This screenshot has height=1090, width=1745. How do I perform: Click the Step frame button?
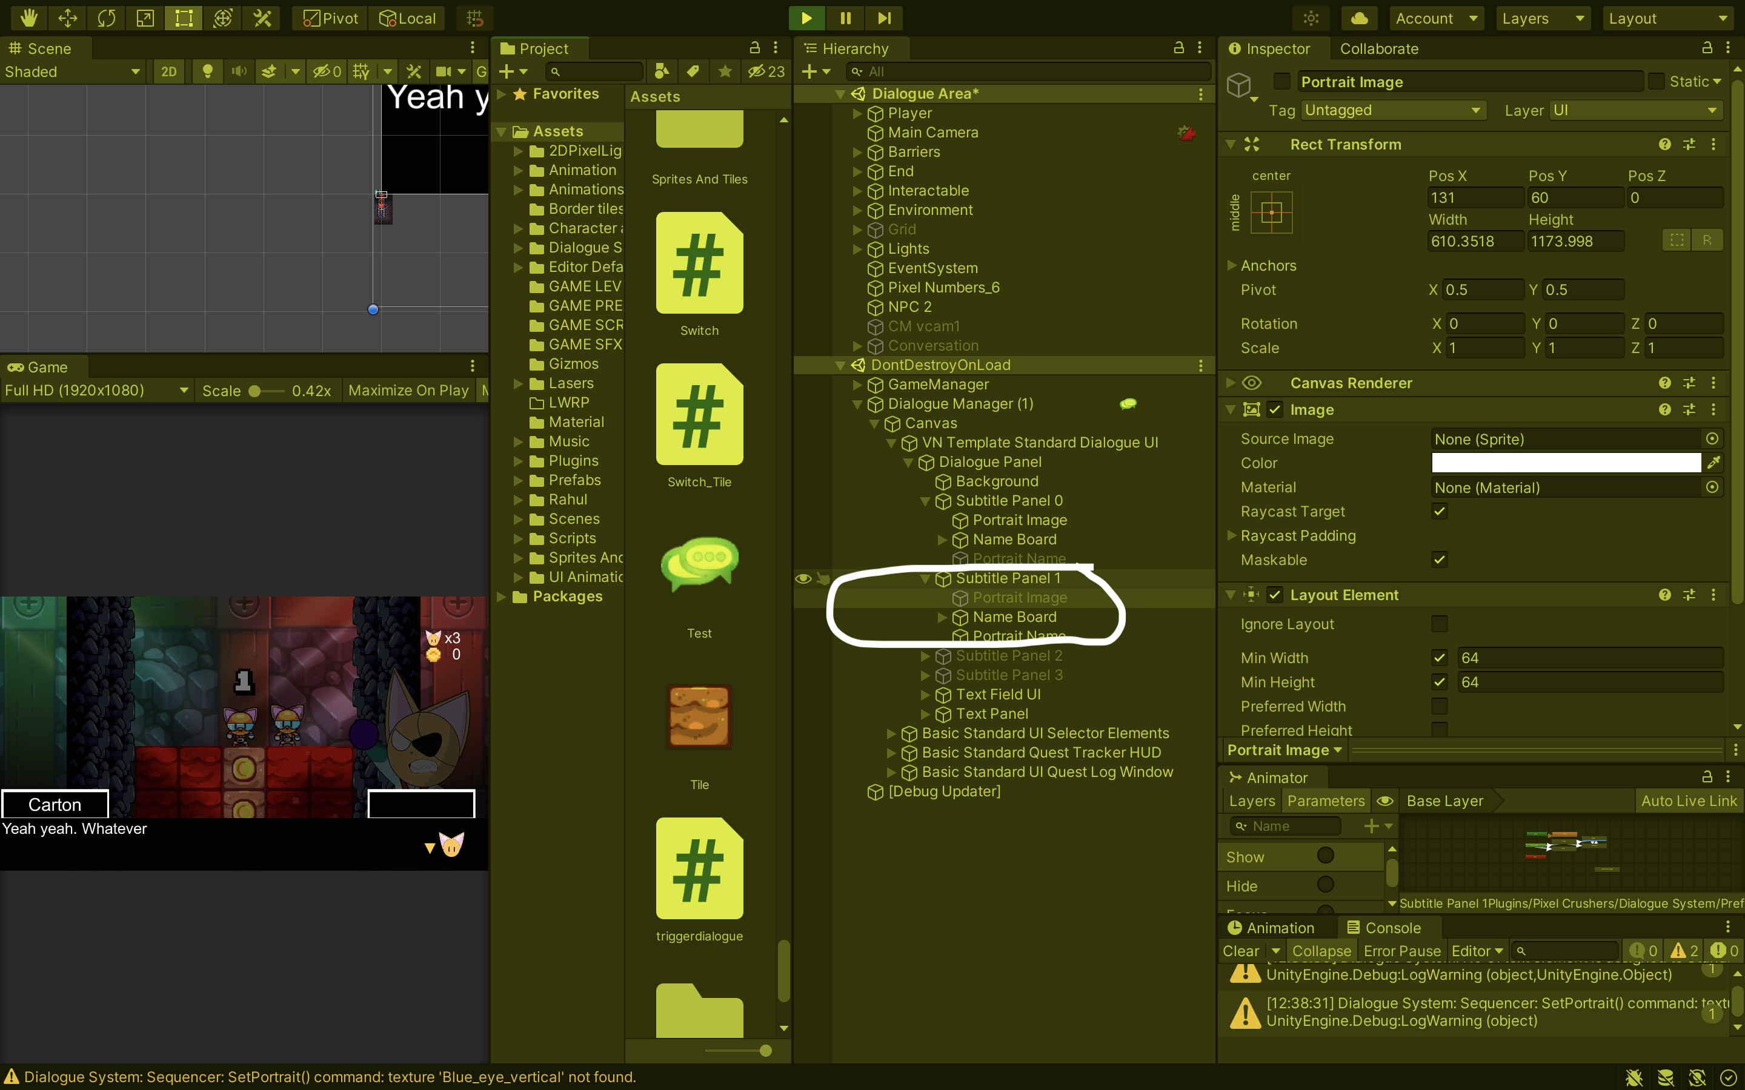pos(884,18)
